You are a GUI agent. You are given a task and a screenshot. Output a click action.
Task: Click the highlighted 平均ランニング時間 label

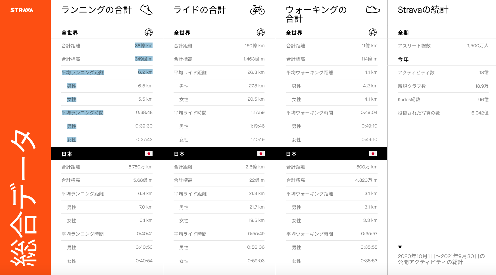[x=82, y=113]
